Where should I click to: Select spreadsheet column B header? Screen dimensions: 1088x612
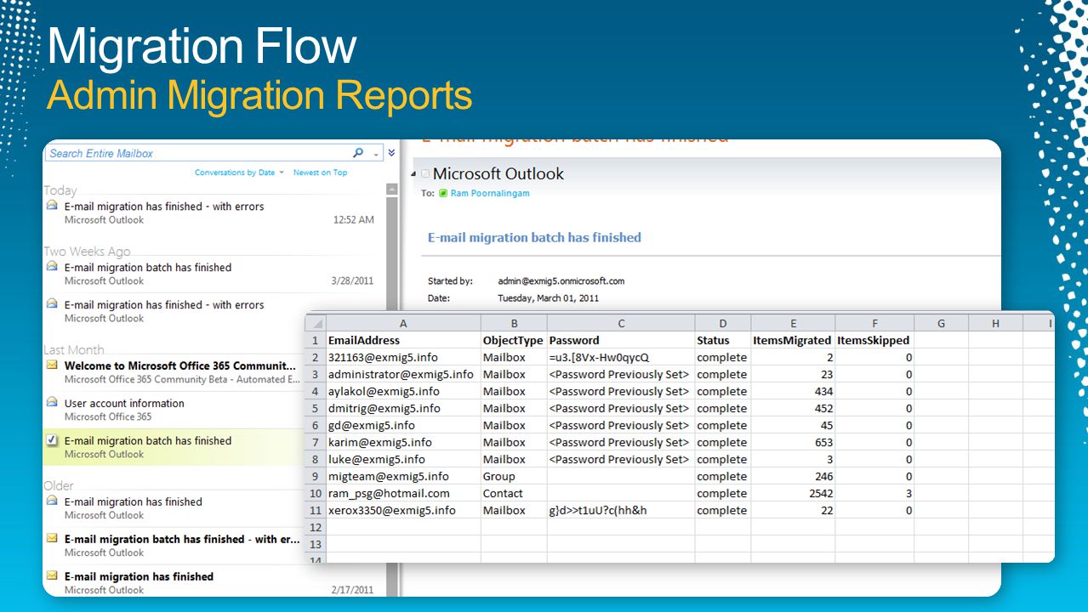[x=514, y=323]
